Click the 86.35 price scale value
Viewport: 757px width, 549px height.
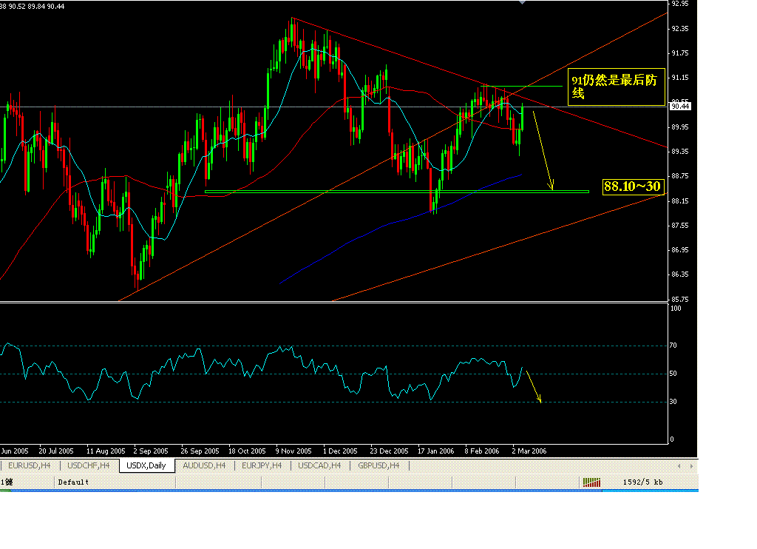680,274
